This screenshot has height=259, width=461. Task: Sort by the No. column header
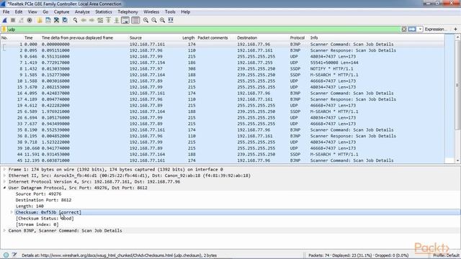click(5, 37)
